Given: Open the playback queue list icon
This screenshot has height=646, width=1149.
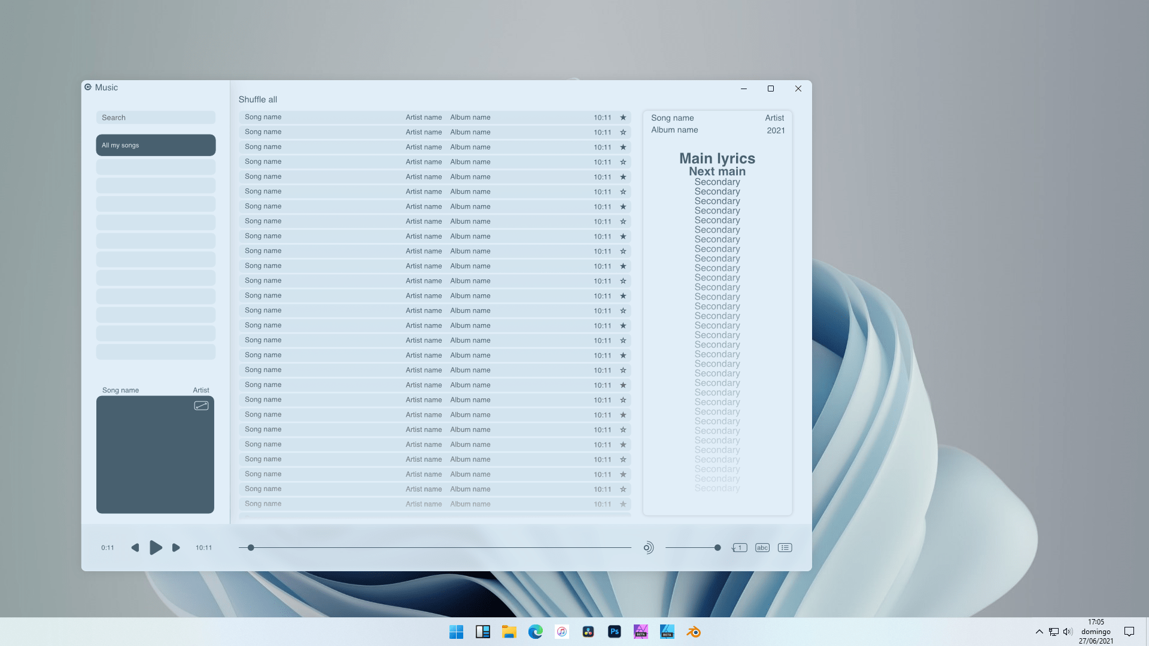Looking at the screenshot, I should 785,547.
